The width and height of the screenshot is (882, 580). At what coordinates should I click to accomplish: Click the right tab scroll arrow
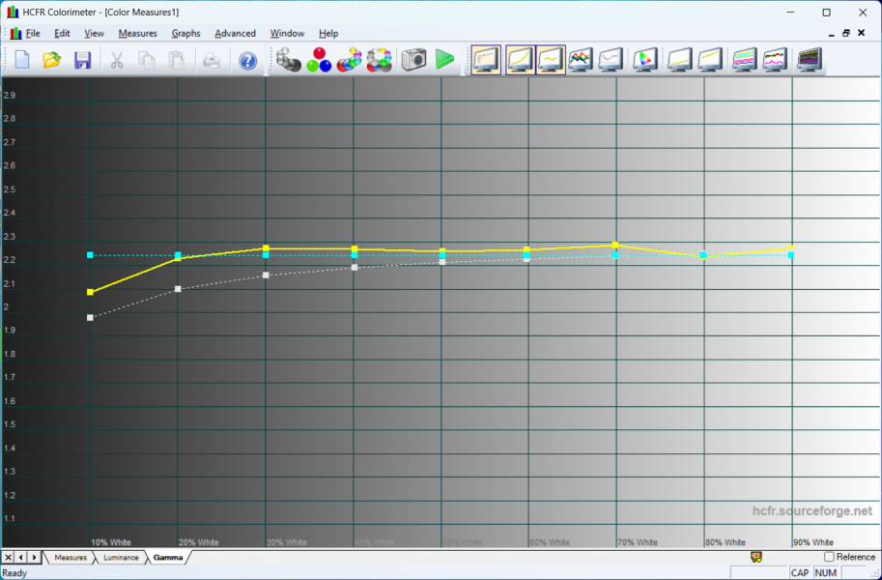35,558
